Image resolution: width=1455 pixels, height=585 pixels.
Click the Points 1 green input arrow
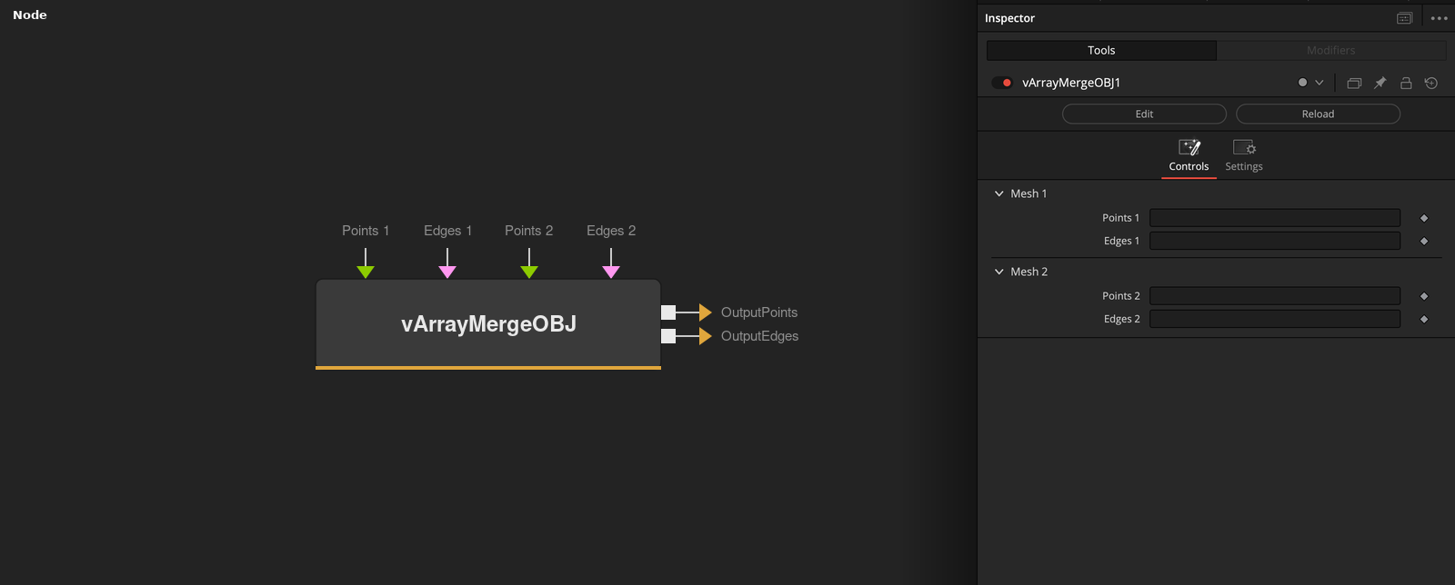366,272
